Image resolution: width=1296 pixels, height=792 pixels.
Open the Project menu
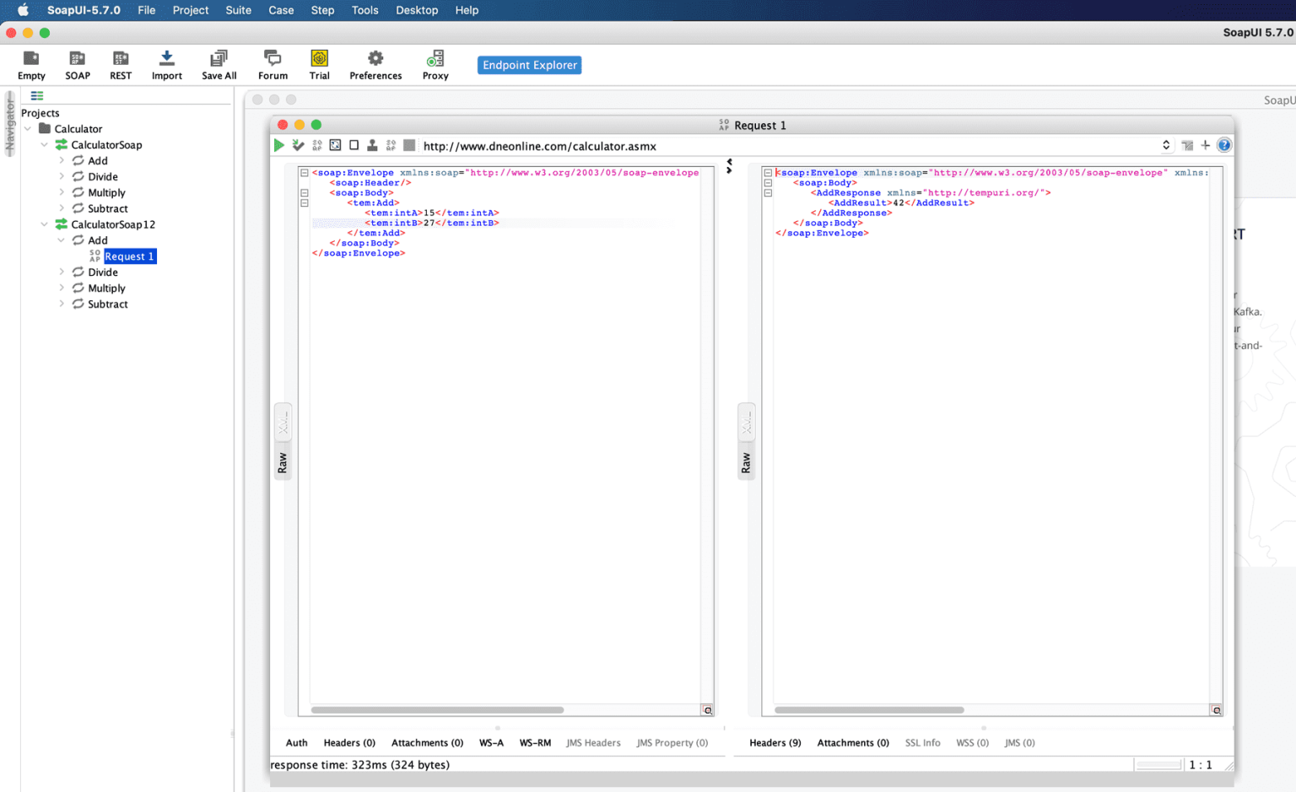click(x=191, y=10)
